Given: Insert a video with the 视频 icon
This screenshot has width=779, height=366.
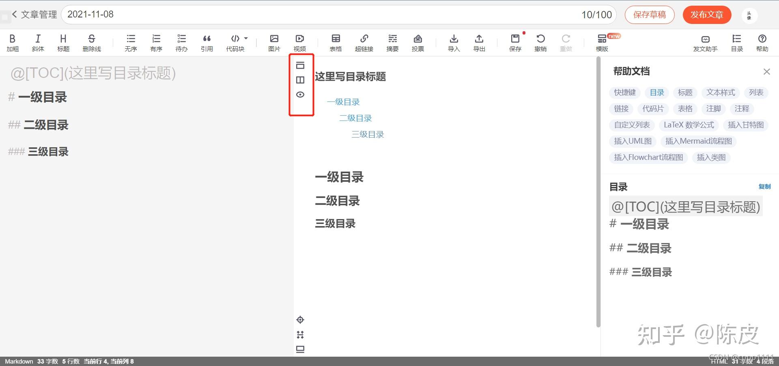Looking at the screenshot, I should tap(299, 42).
